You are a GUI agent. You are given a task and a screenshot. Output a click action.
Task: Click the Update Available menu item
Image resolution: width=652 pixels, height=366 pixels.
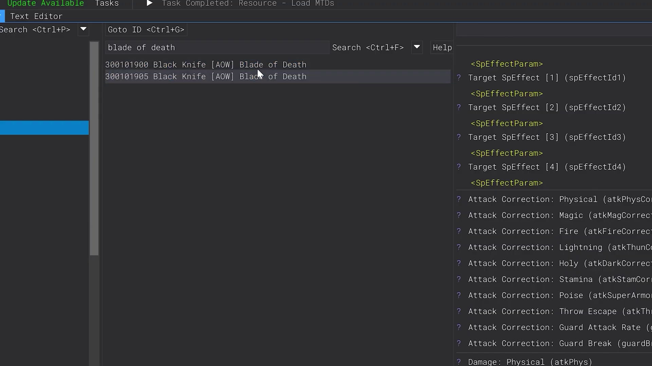46,3
